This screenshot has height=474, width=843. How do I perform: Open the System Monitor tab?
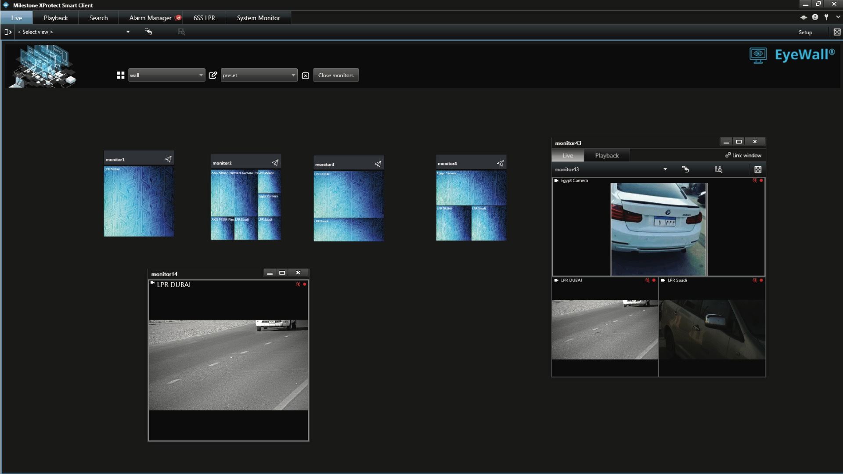[258, 18]
